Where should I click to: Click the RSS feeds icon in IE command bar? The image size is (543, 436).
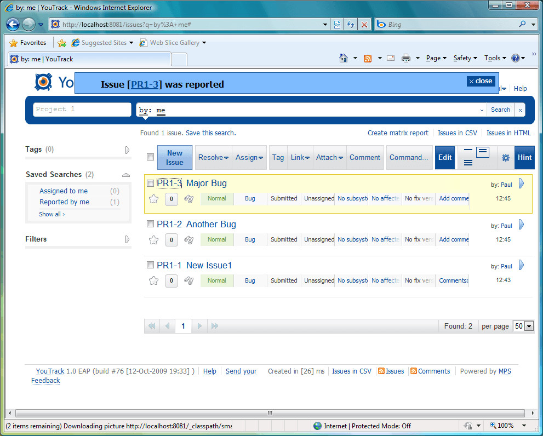(x=368, y=58)
